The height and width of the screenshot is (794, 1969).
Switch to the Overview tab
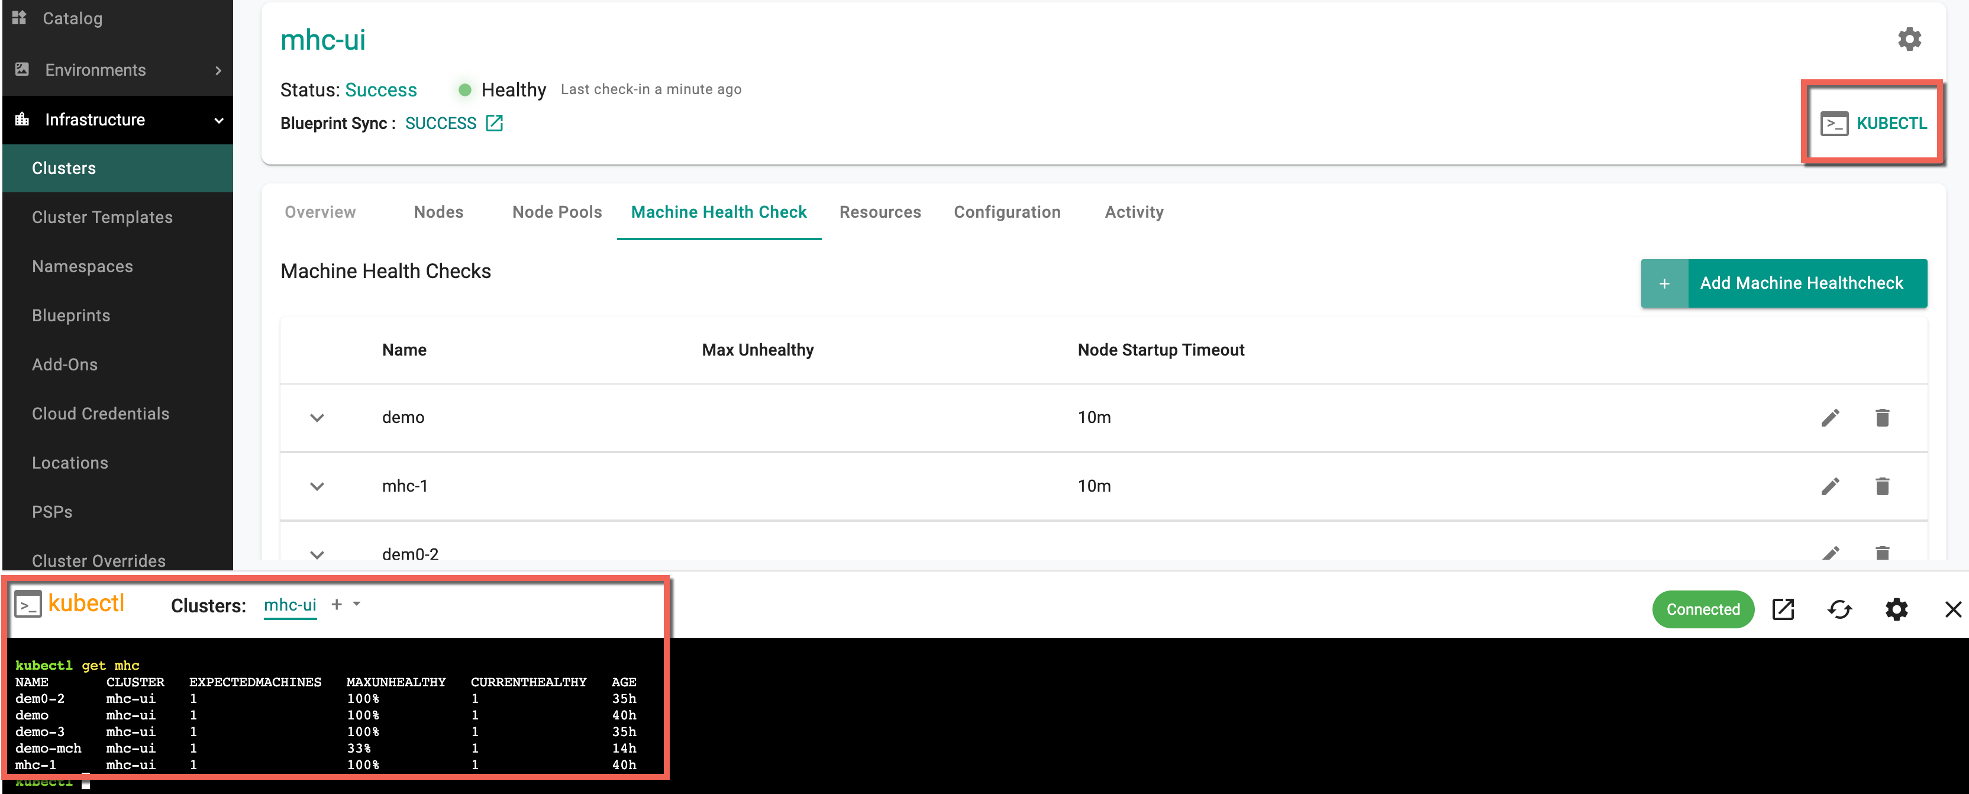[320, 212]
